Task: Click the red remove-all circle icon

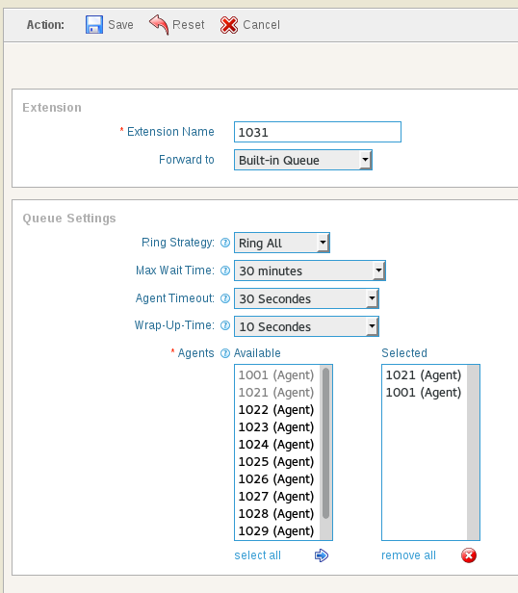Action: pos(469,555)
